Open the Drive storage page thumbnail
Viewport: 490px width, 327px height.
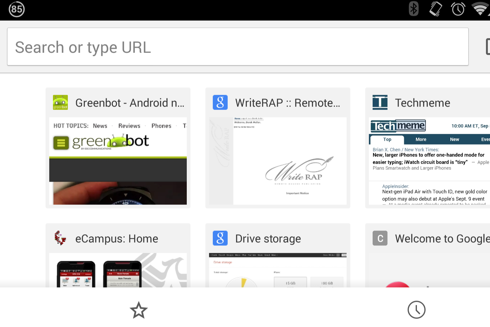pyautogui.click(x=278, y=270)
